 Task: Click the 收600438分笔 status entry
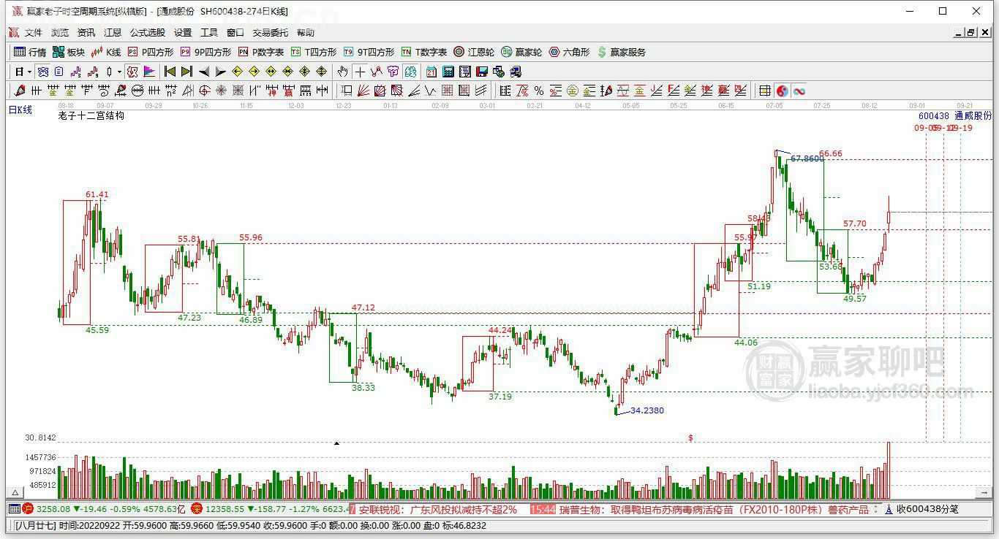[927, 509]
